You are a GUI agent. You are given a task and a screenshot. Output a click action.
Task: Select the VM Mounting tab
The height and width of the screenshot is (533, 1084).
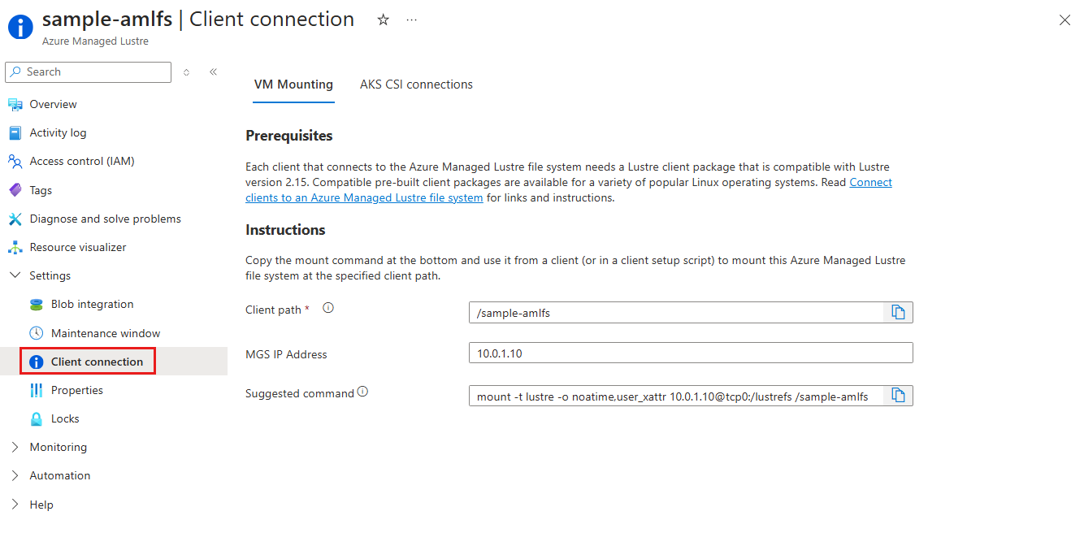click(293, 84)
